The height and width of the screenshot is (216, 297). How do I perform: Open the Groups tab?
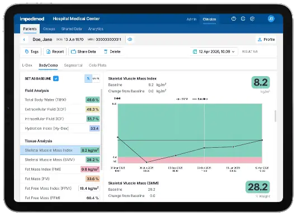(x=49, y=29)
